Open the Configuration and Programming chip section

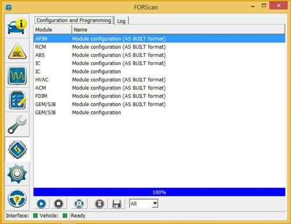(x=17, y=150)
